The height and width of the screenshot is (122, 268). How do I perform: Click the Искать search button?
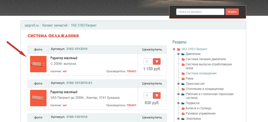[232, 12]
